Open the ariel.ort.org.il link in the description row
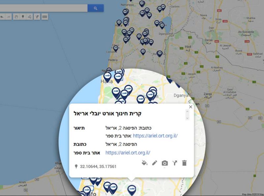 [x=155, y=136]
